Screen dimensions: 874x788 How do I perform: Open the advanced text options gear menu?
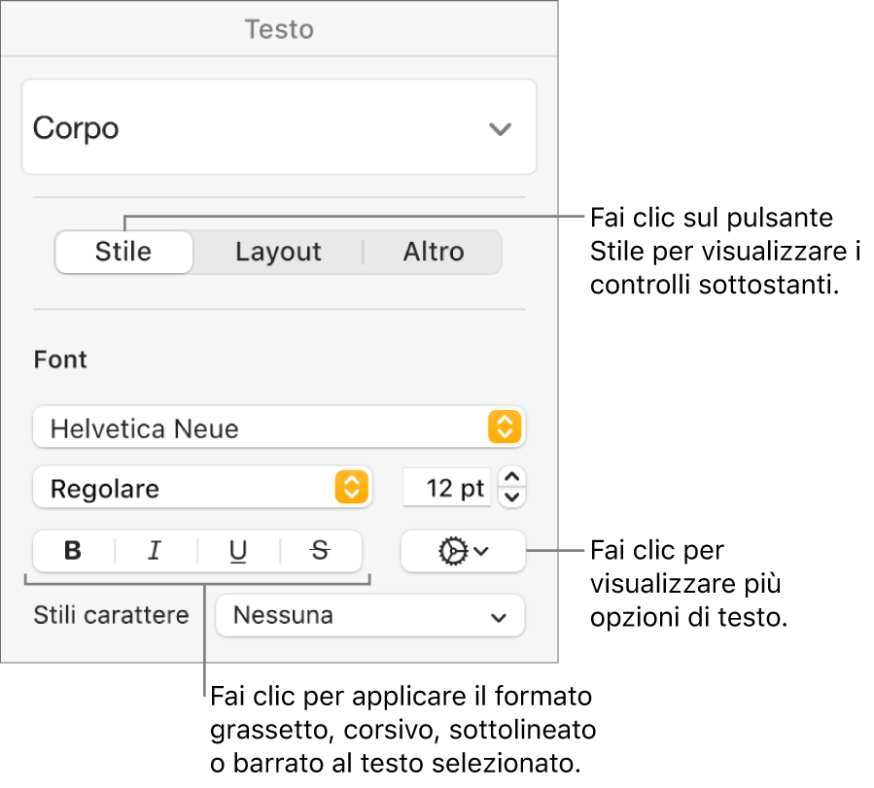pos(463,551)
